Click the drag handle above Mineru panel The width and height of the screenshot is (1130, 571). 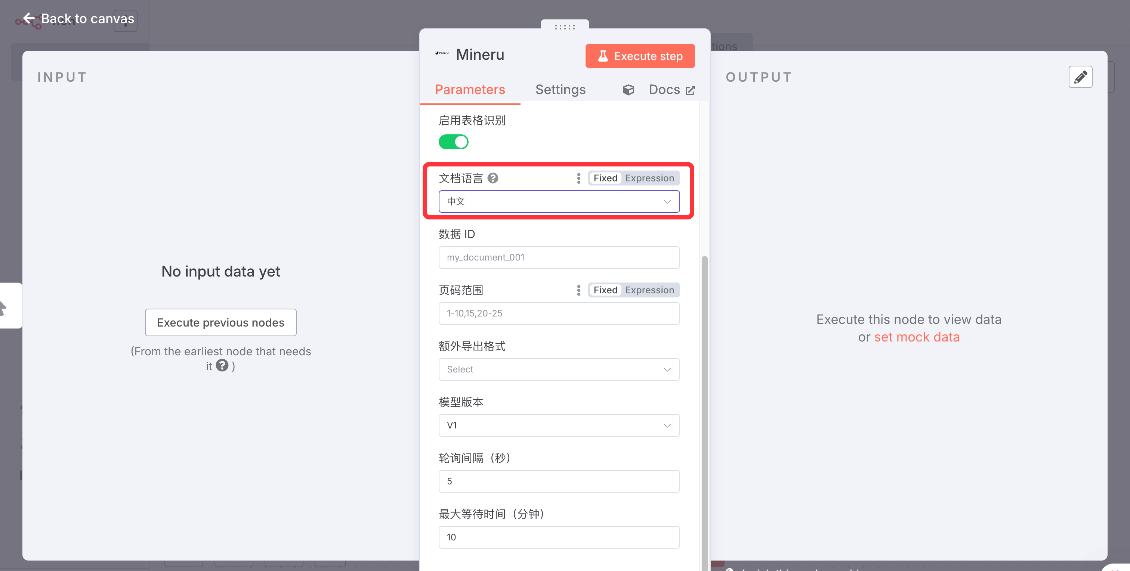pos(565,27)
